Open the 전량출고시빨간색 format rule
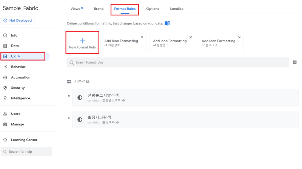Image resolution: width=302 pixels, height=169 pixels. click(x=185, y=97)
